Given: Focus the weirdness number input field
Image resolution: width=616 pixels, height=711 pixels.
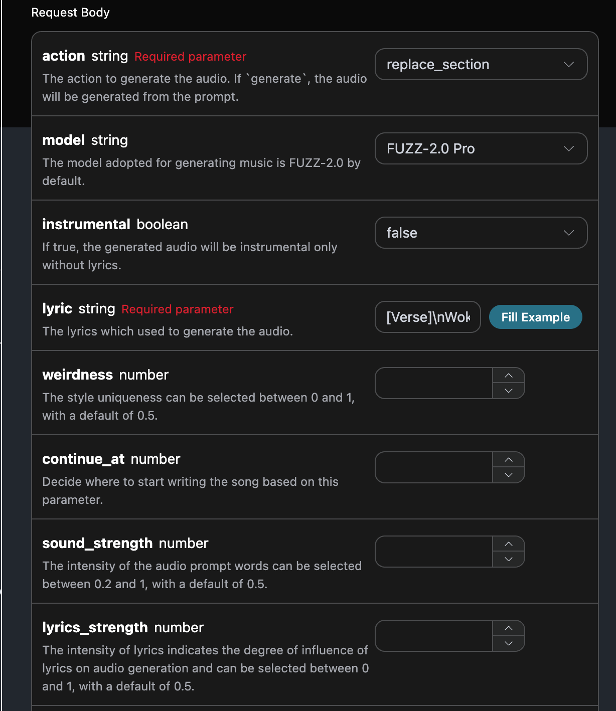Looking at the screenshot, I should tap(434, 383).
